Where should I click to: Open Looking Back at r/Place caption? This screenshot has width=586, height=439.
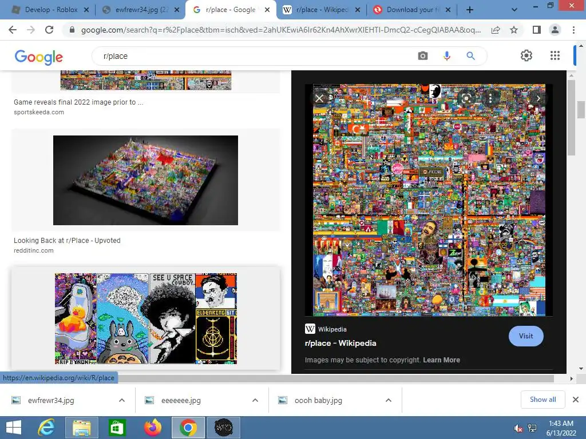pyautogui.click(x=67, y=241)
